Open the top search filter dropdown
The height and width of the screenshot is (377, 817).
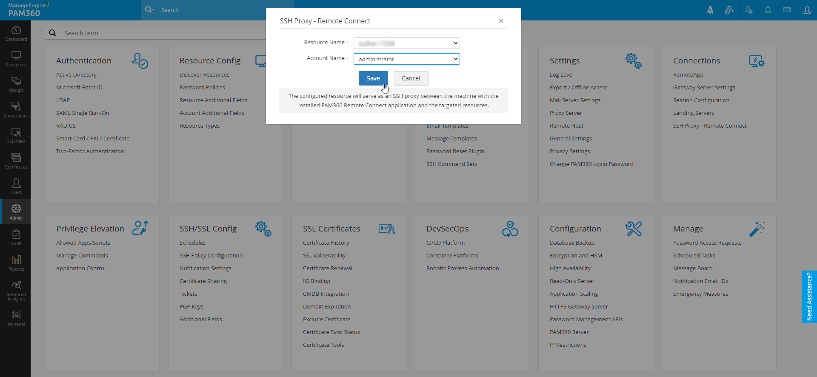click(x=149, y=9)
